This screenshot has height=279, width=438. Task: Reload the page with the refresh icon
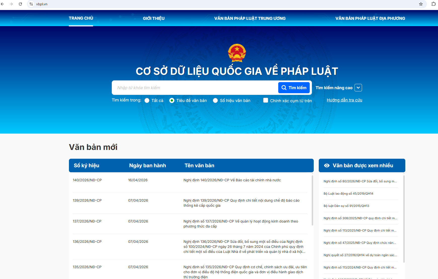coord(20,4)
